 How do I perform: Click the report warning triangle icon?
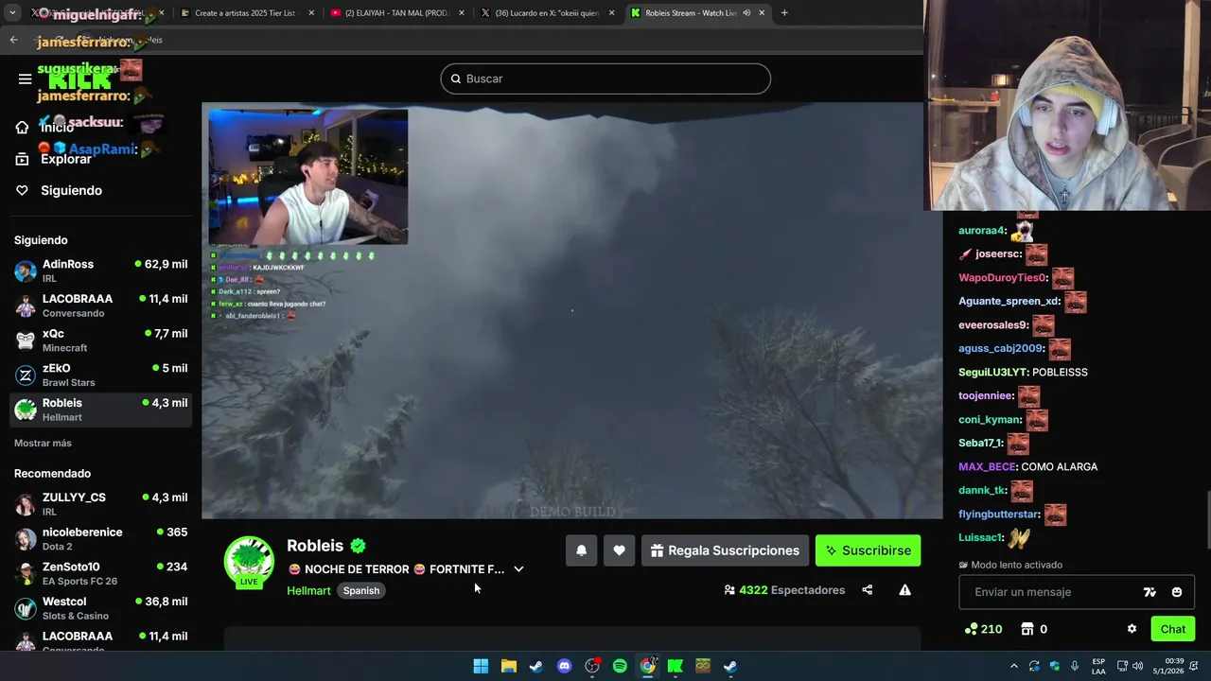904,590
